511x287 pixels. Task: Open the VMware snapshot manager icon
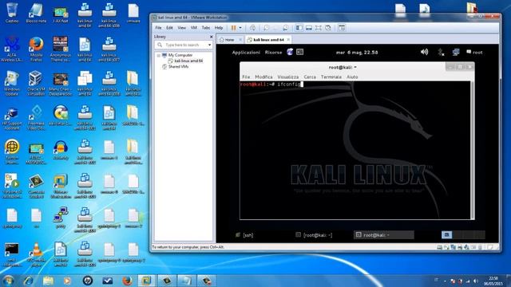coord(286,28)
